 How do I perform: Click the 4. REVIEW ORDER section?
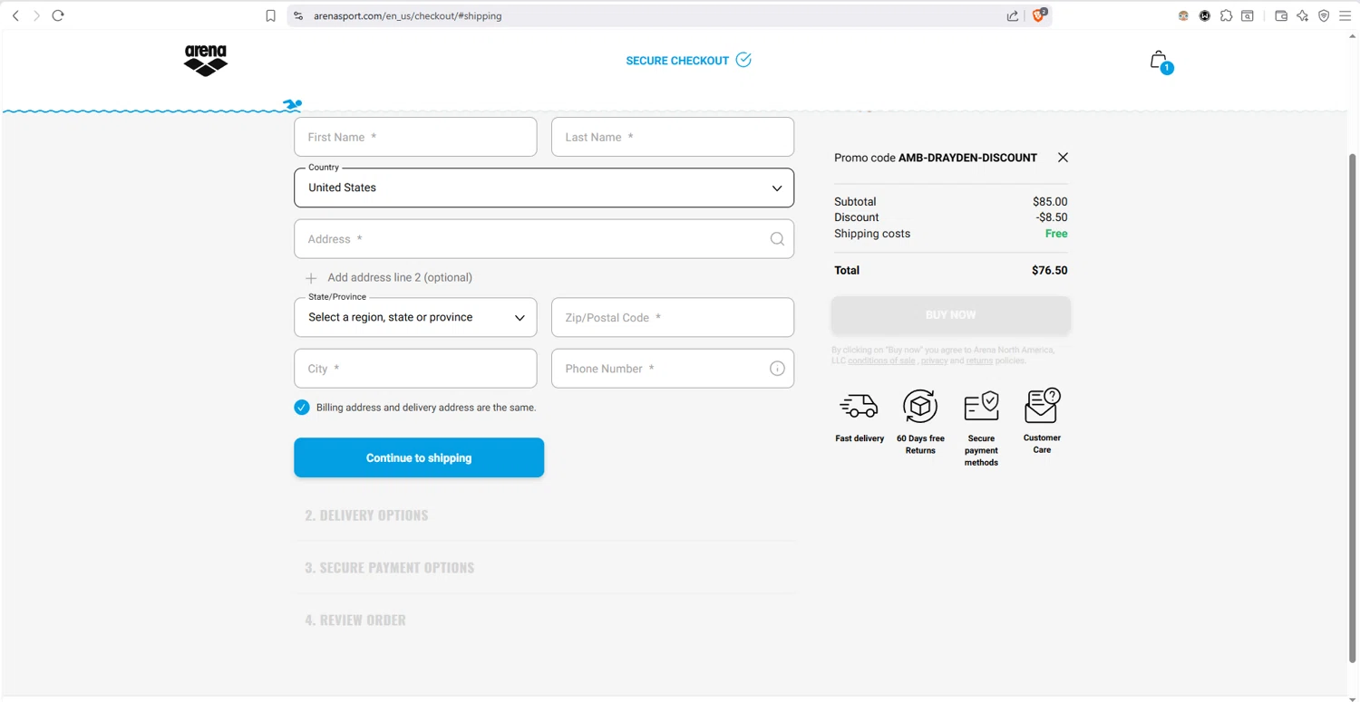(x=355, y=620)
